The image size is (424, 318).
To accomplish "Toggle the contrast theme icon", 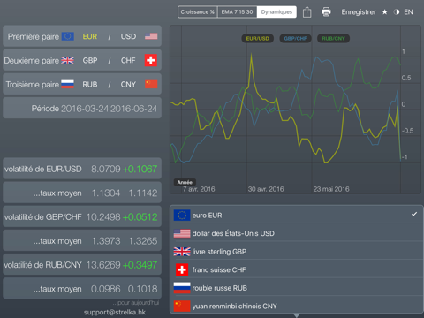I will tap(397, 12).
